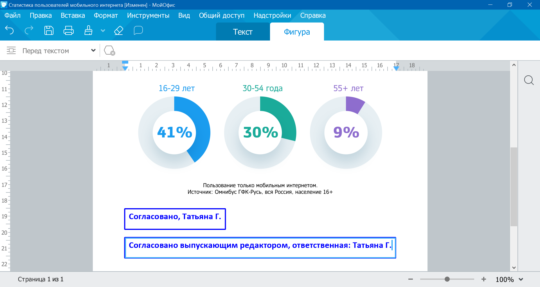Open text wrapping settings icon
This screenshot has height=287, width=540.
click(11, 51)
